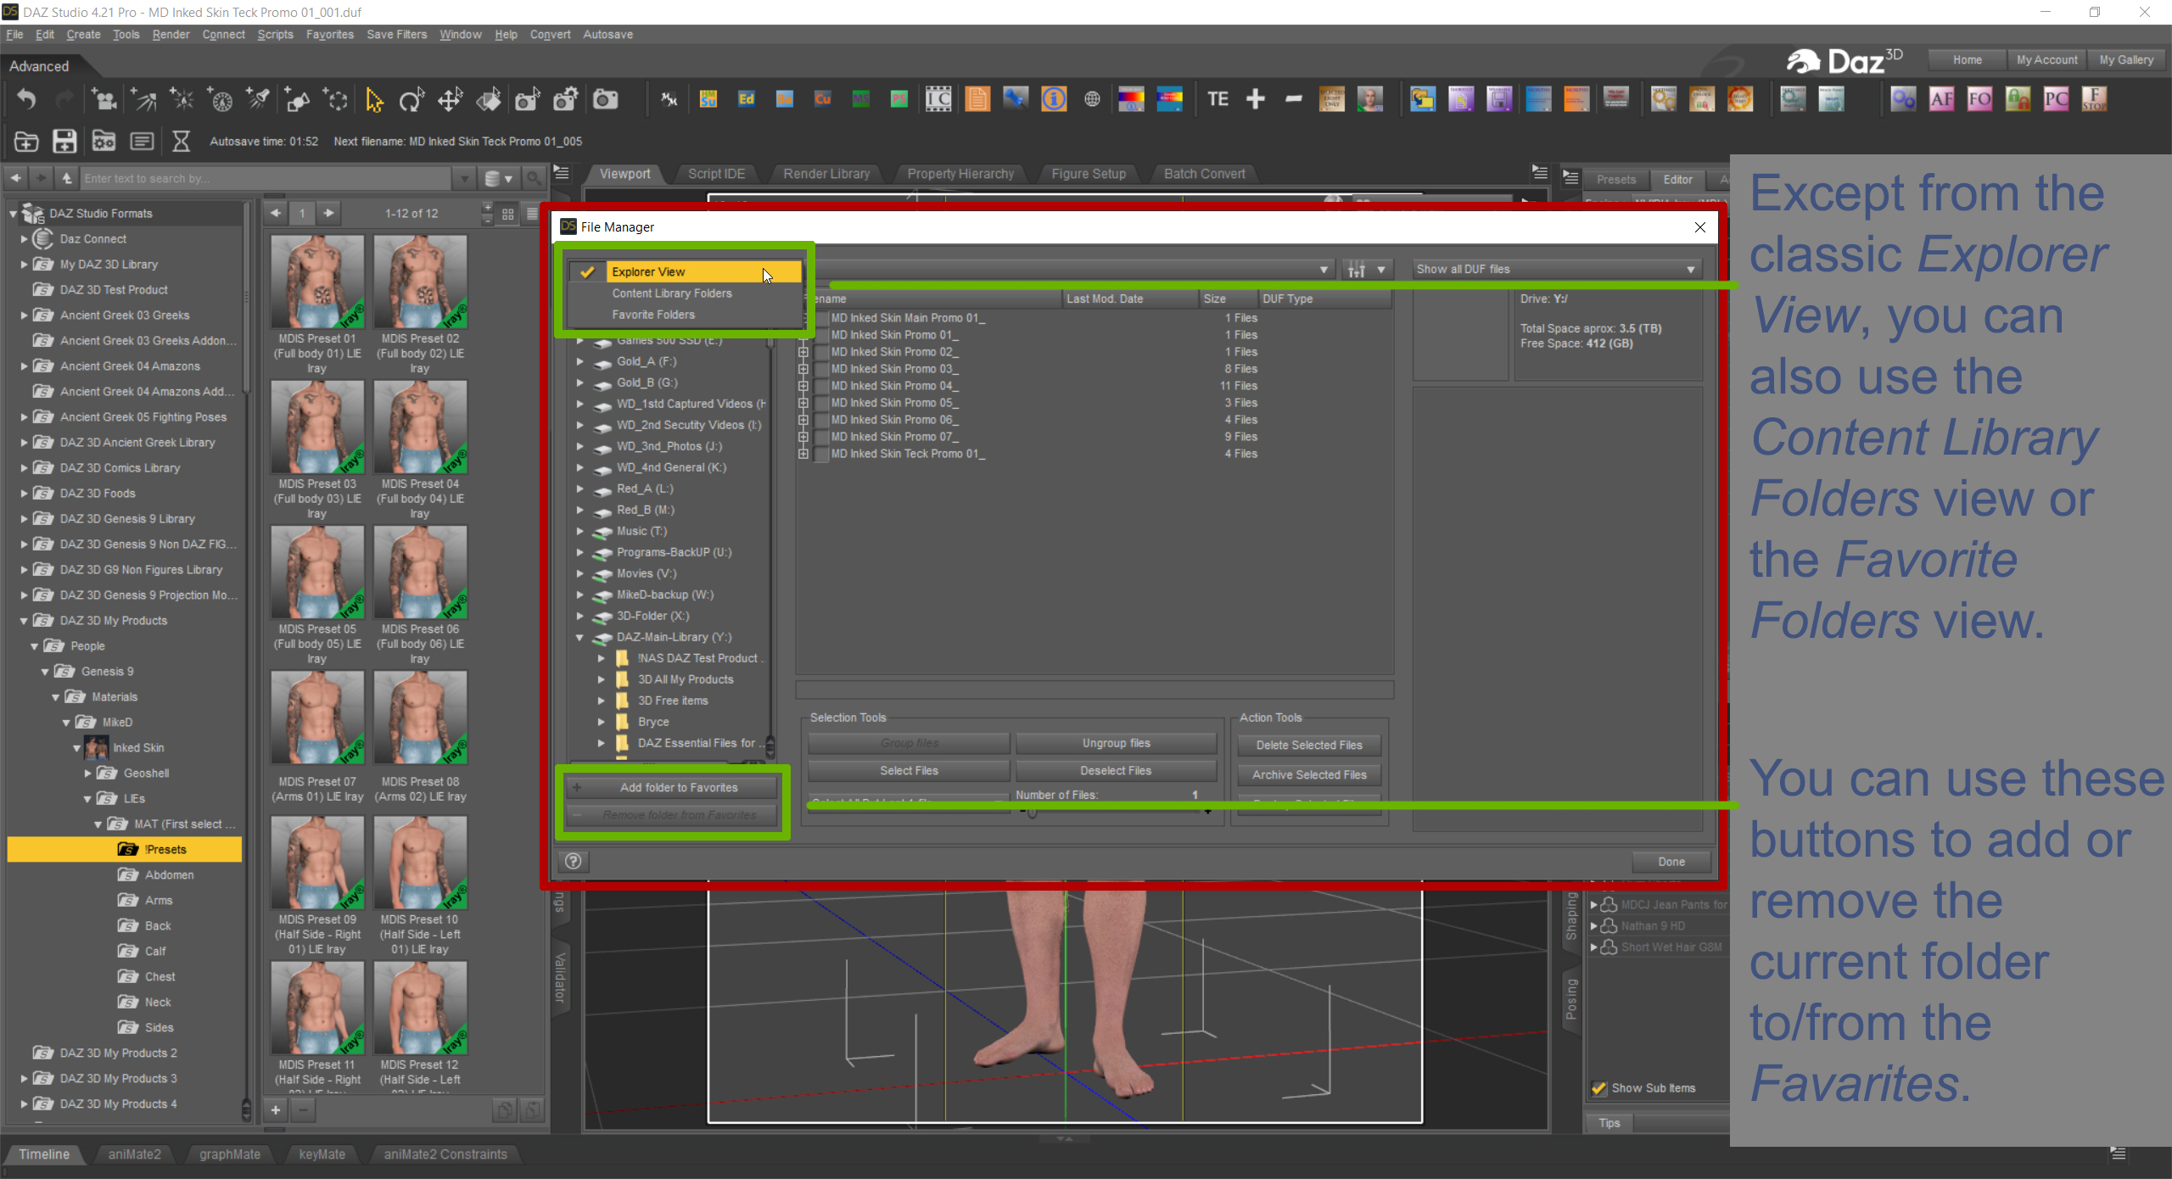Screen dimensions: 2172x1179
Task: Open the IC filmstrip toolbar icon
Action: click(x=938, y=100)
